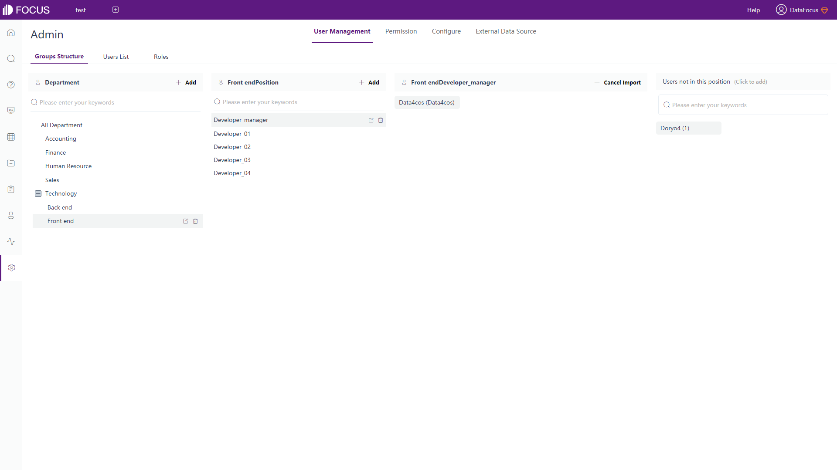Focus the users-not-in-position search field
Image resolution: width=837 pixels, height=470 pixels.
(x=743, y=105)
